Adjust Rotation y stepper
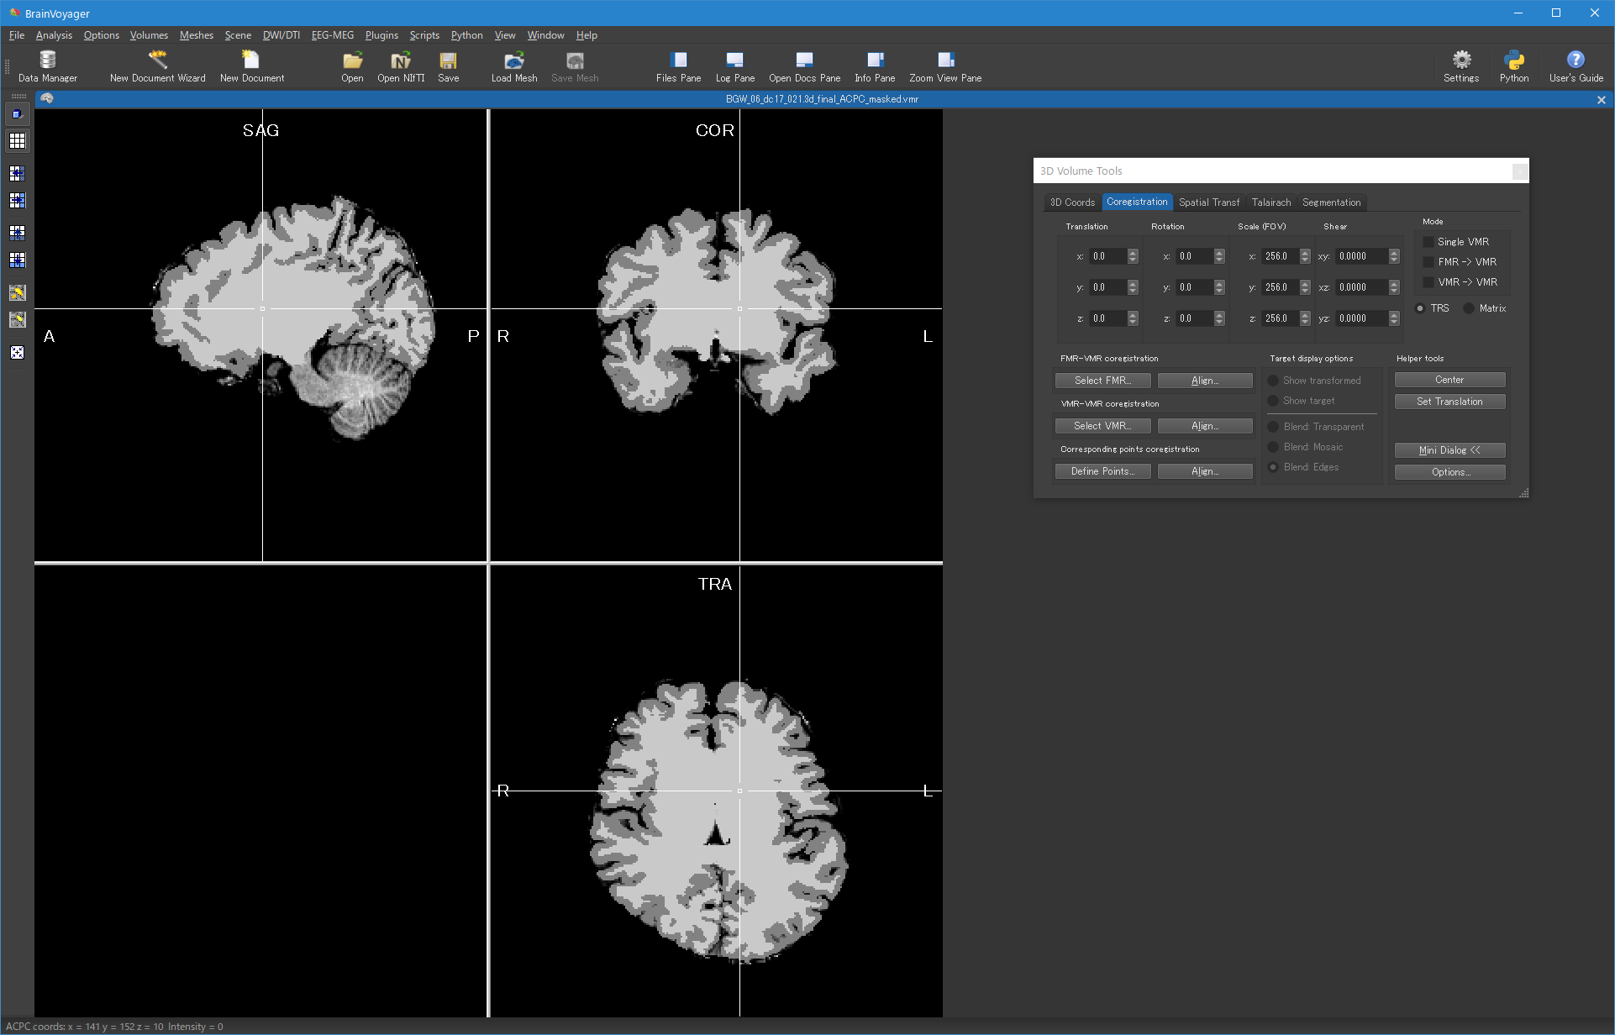 [x=1219, y=287]
